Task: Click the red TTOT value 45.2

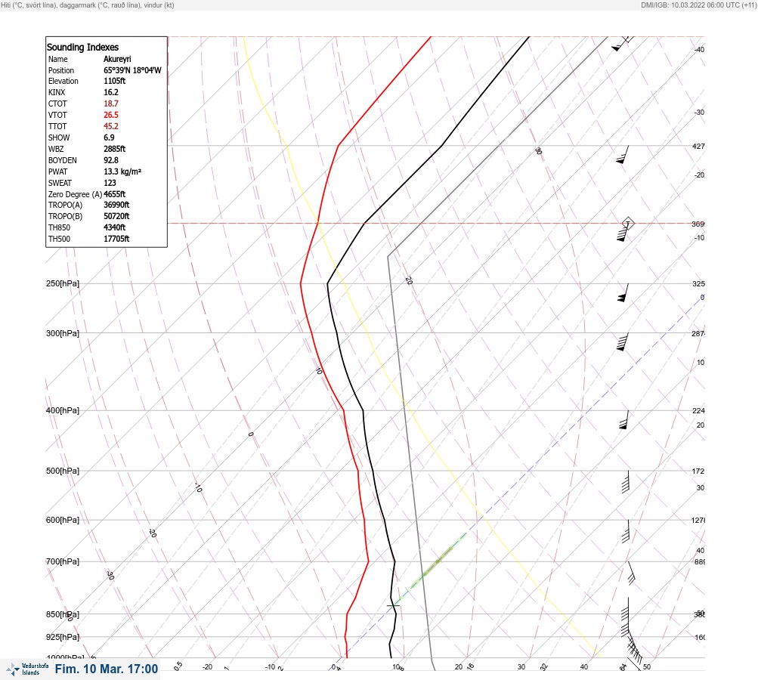Action: click(x=110, y=126)
